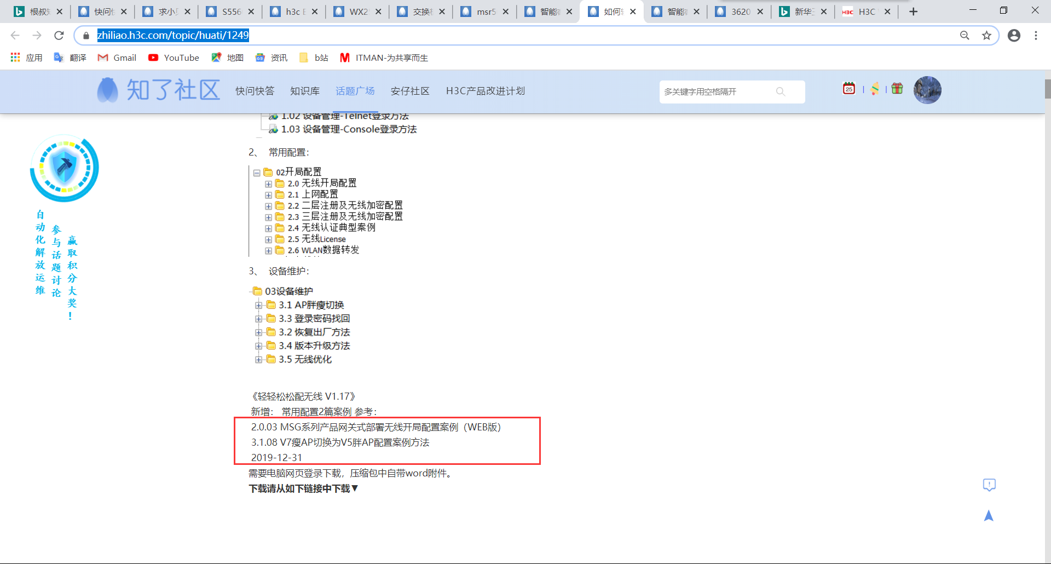Expand 2.2 二层注册及无线加密配置

[268, 206]
